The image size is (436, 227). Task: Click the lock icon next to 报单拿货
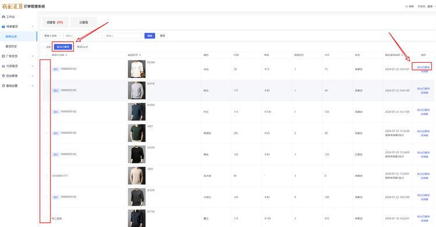tap(3, 26)
